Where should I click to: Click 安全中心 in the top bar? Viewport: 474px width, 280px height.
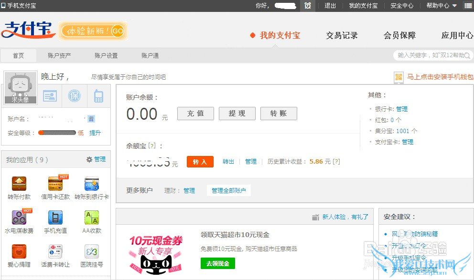402,5
